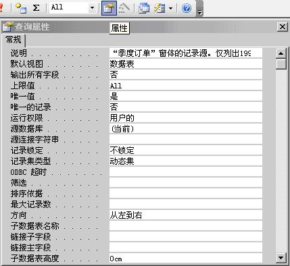Click the ODBC 超时 value field
This screenshot has width=290, height=266.
pyautogui.click(x=186, y=172)
